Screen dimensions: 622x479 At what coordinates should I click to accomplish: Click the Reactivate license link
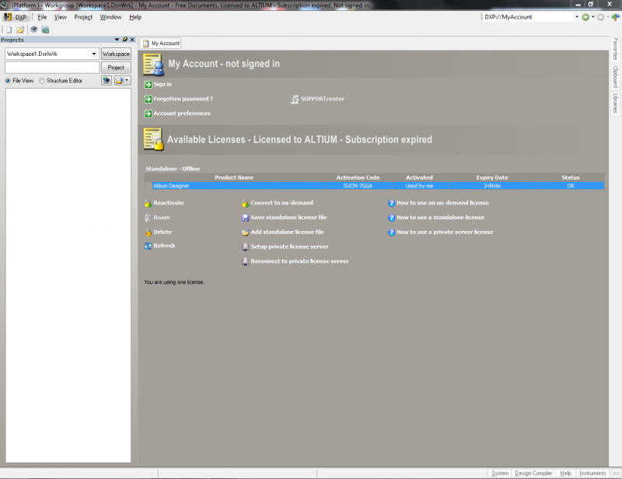[x=169, y=203]
